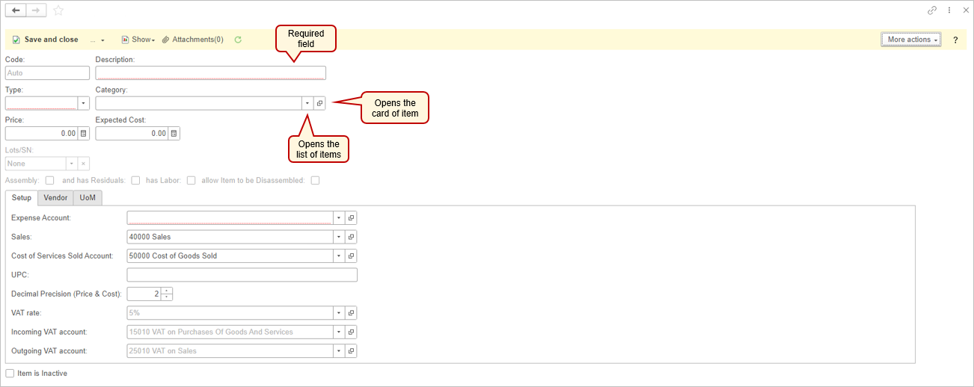The height and width of the screenshot is (387, 974).
Task: Switch to the UoM tab
Action: (x=88, y=198)
